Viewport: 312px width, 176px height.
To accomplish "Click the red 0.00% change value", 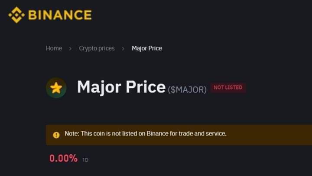I will point(63,158).
